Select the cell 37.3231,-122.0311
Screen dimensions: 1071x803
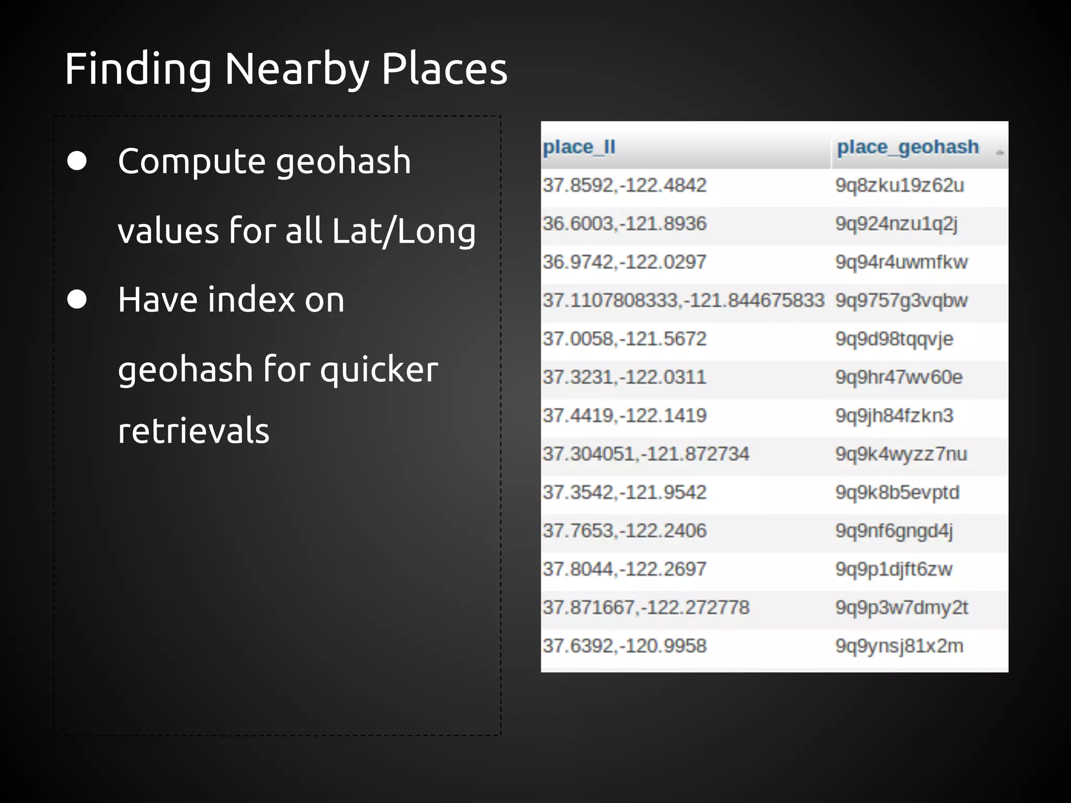pyautogui.click(x=624, y=377)
